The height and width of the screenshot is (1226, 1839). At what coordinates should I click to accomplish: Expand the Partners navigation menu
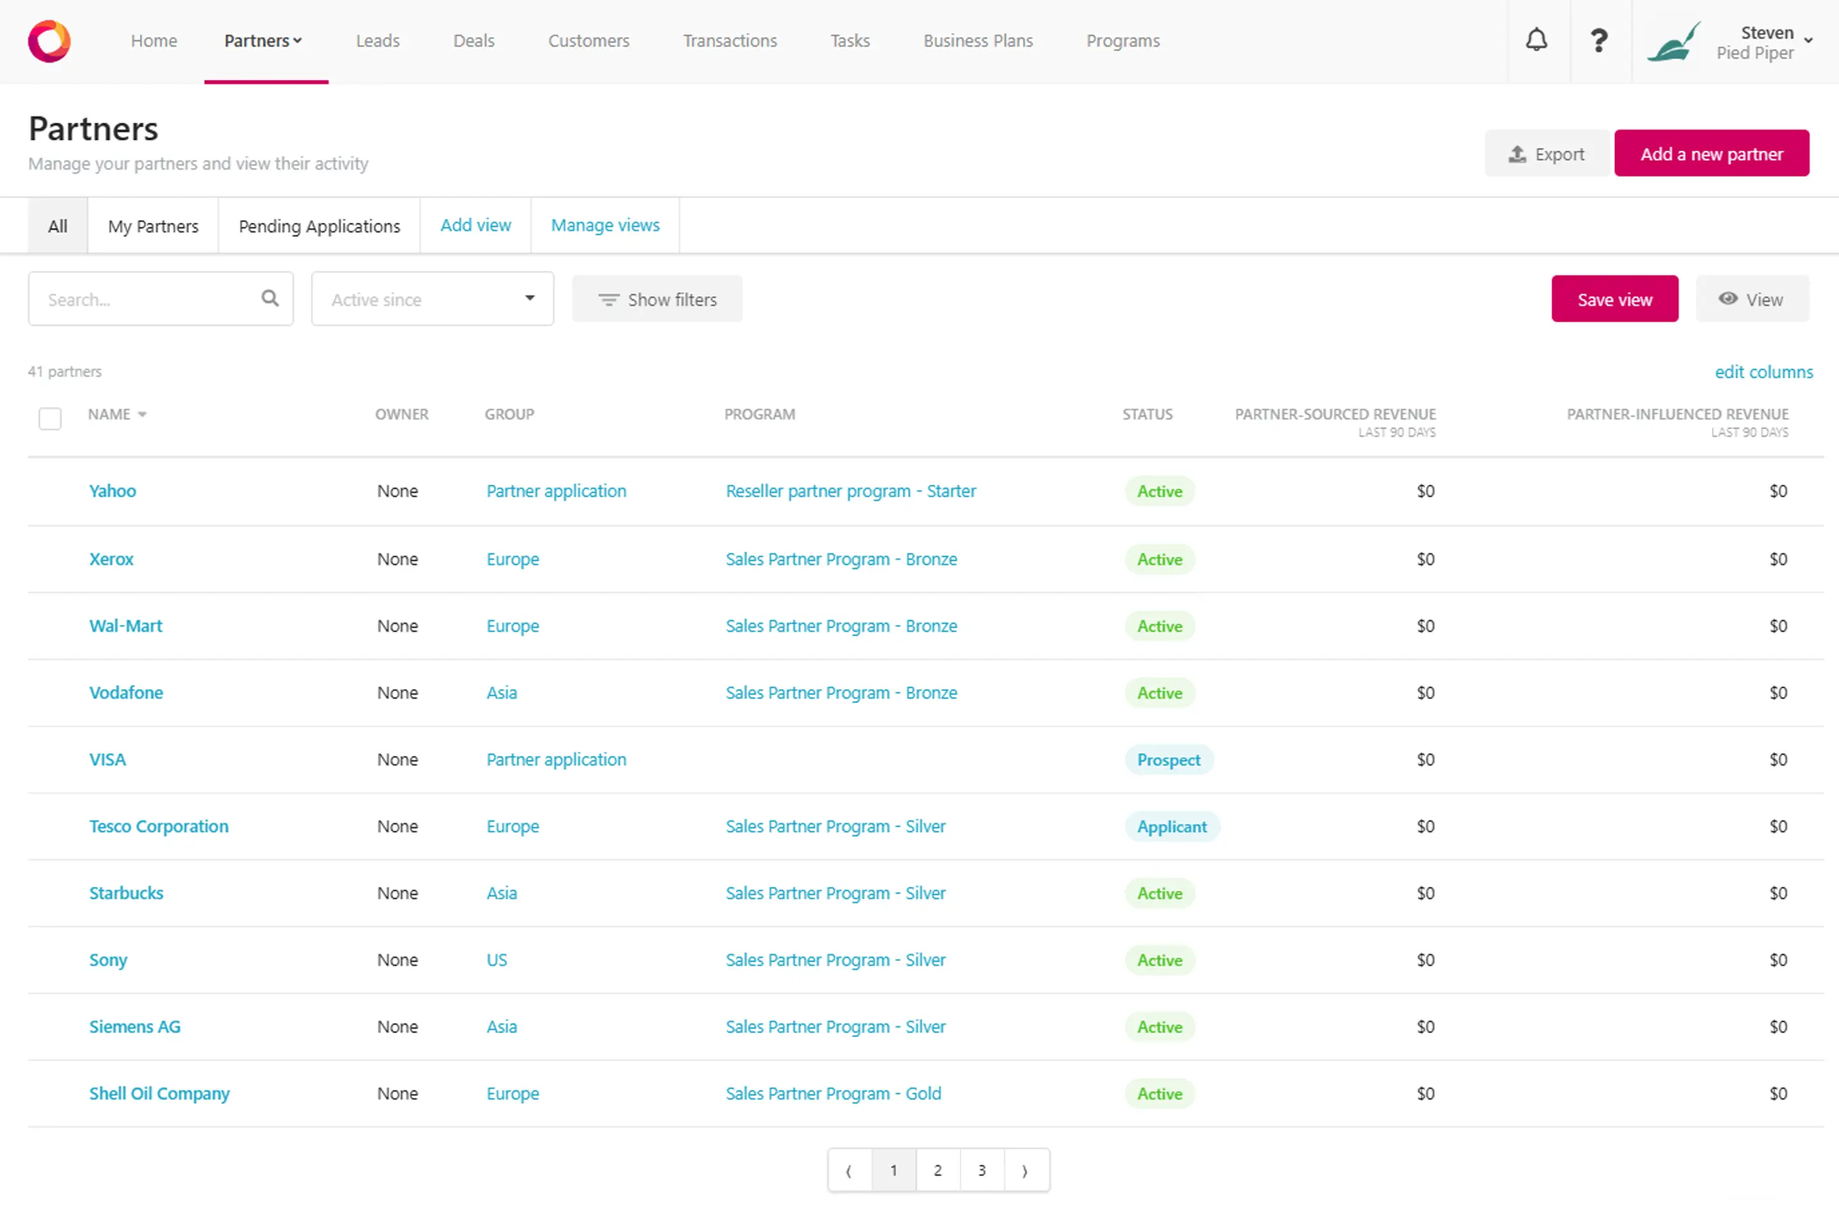tap(262, 41)
